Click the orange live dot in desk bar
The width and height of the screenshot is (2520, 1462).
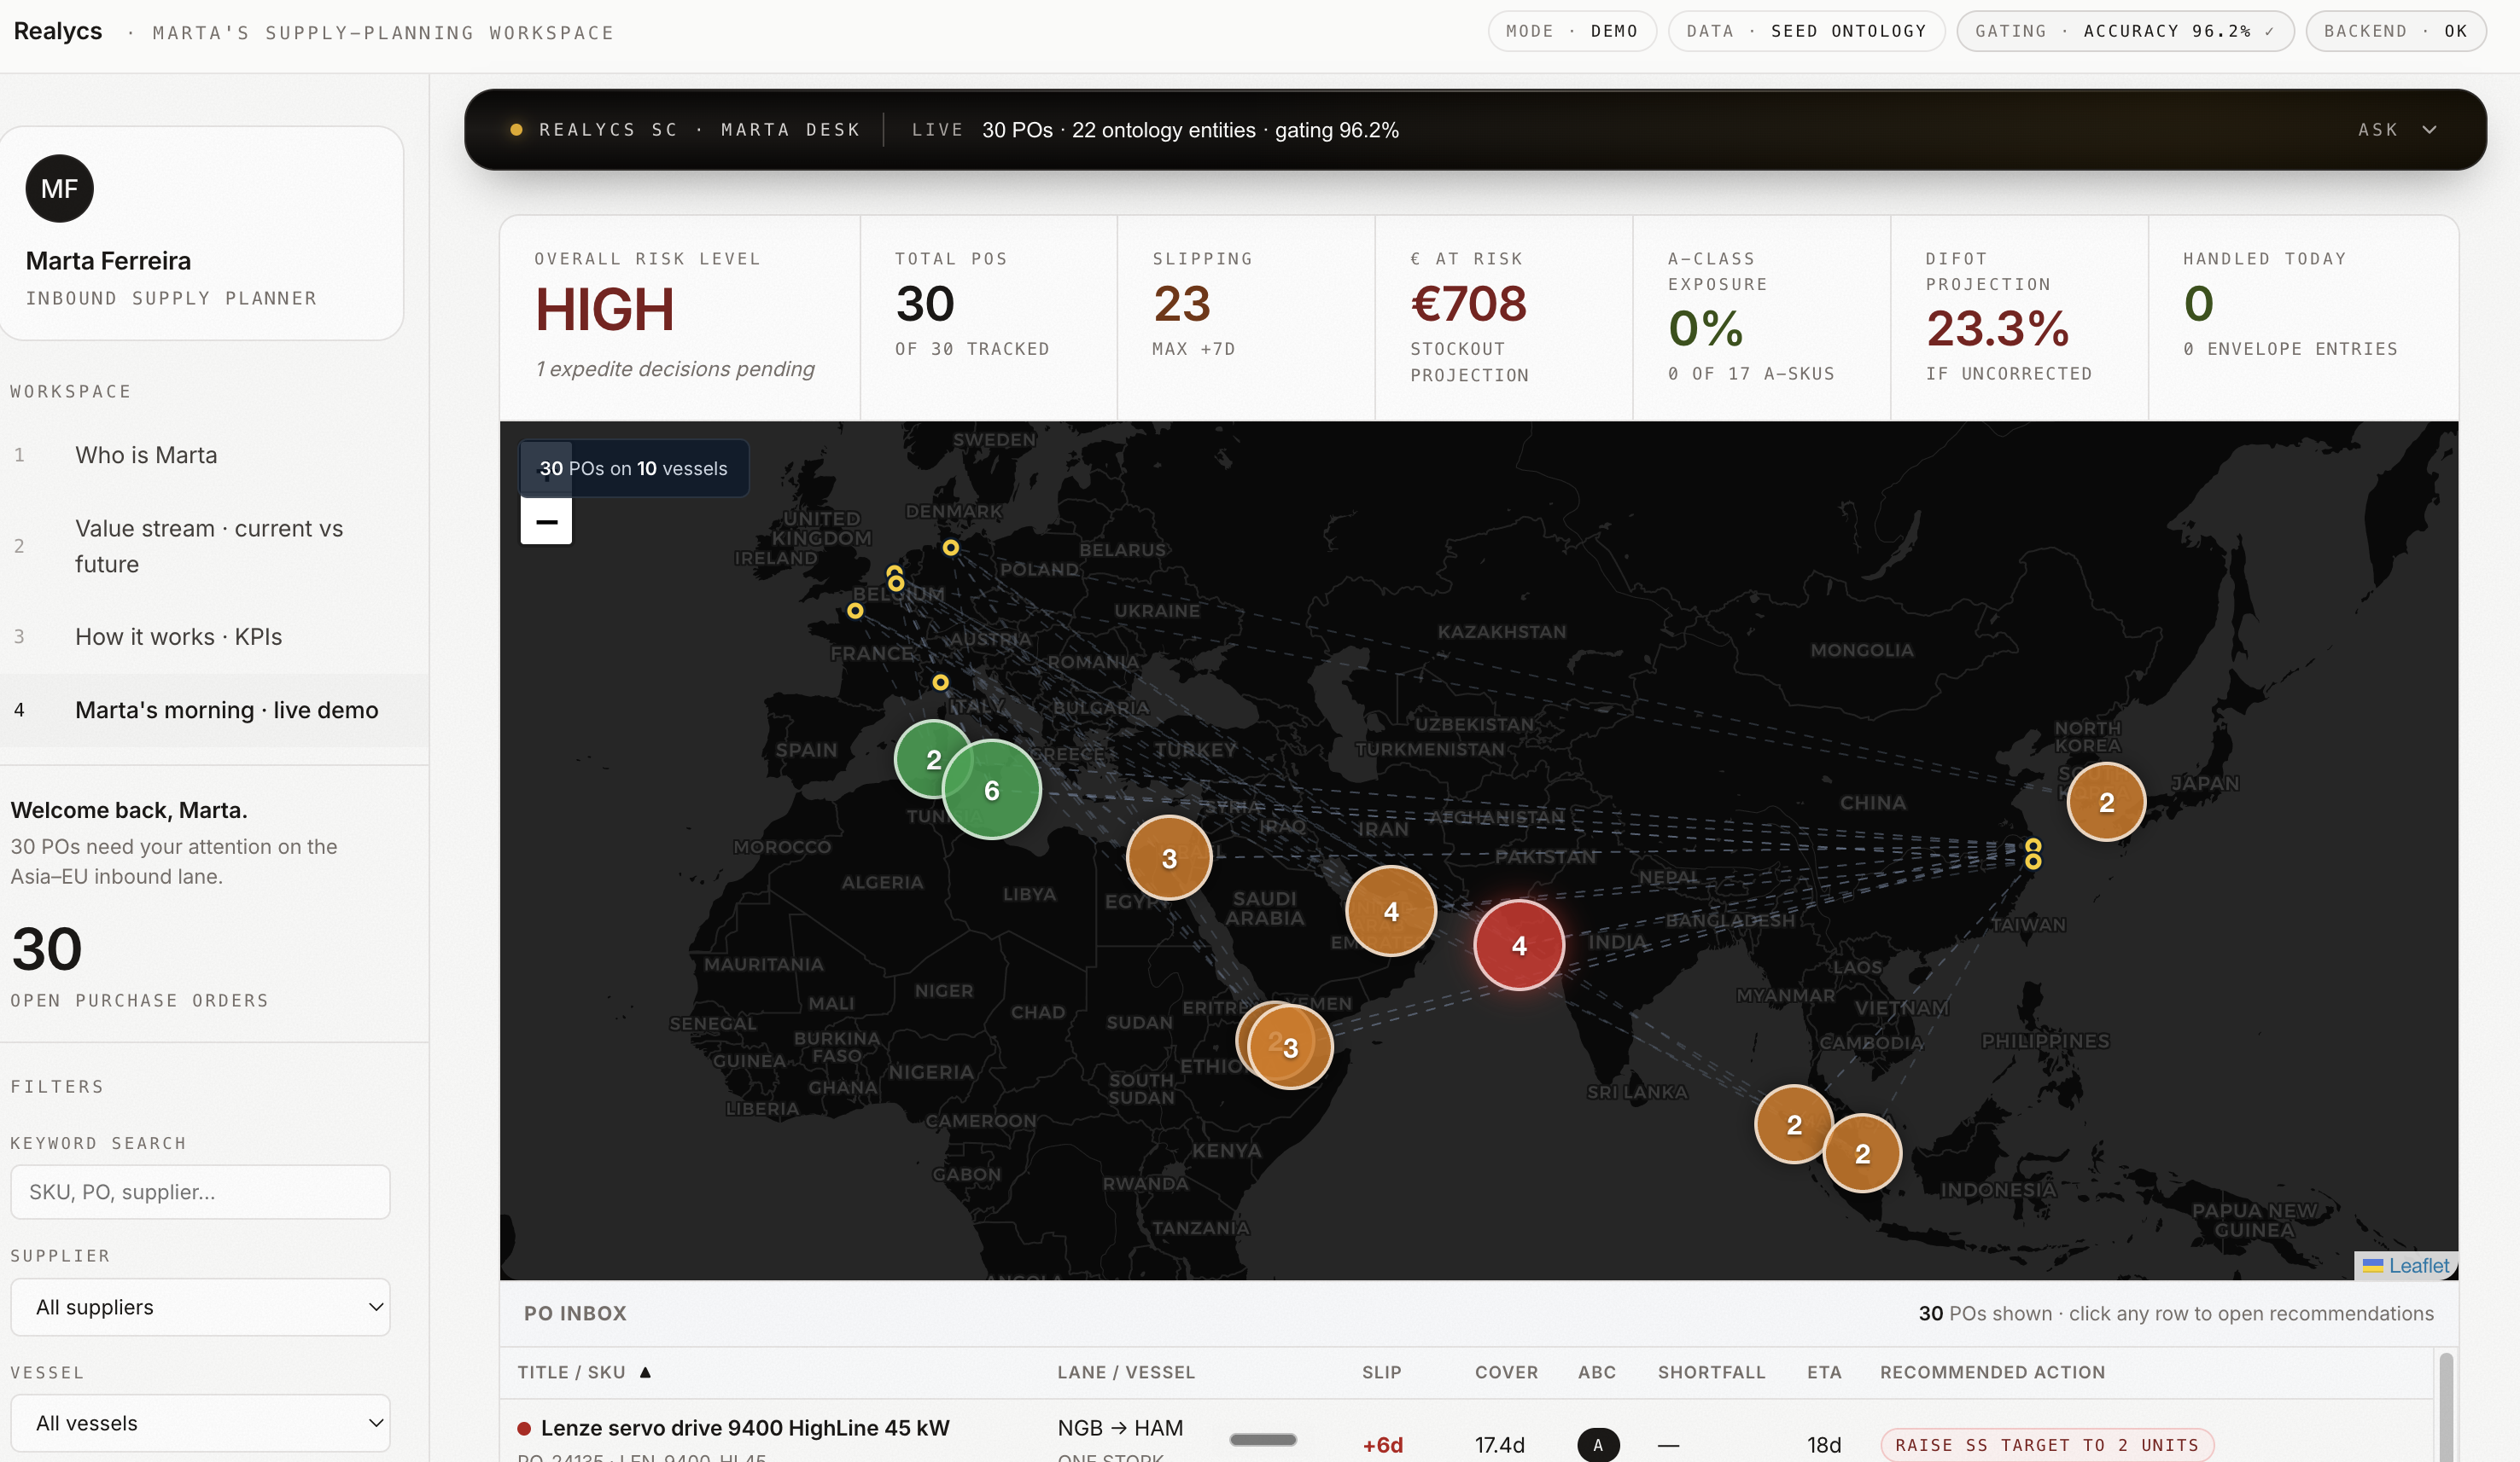pos(516,130)
